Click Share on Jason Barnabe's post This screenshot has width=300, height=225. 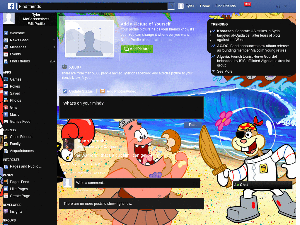(x=95, y=163)
